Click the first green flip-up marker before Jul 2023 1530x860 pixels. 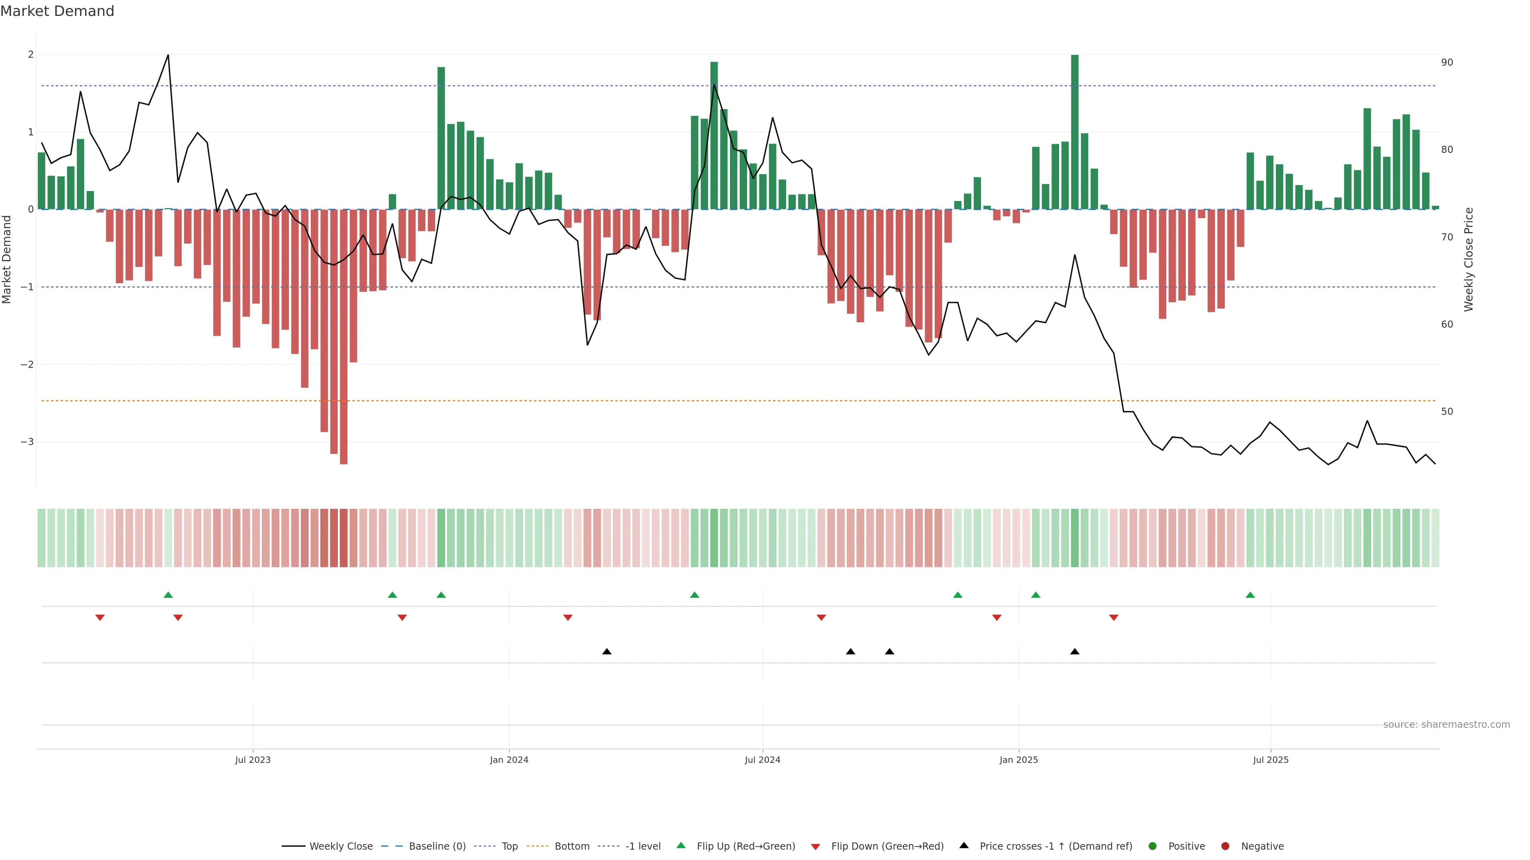(168, 595)
